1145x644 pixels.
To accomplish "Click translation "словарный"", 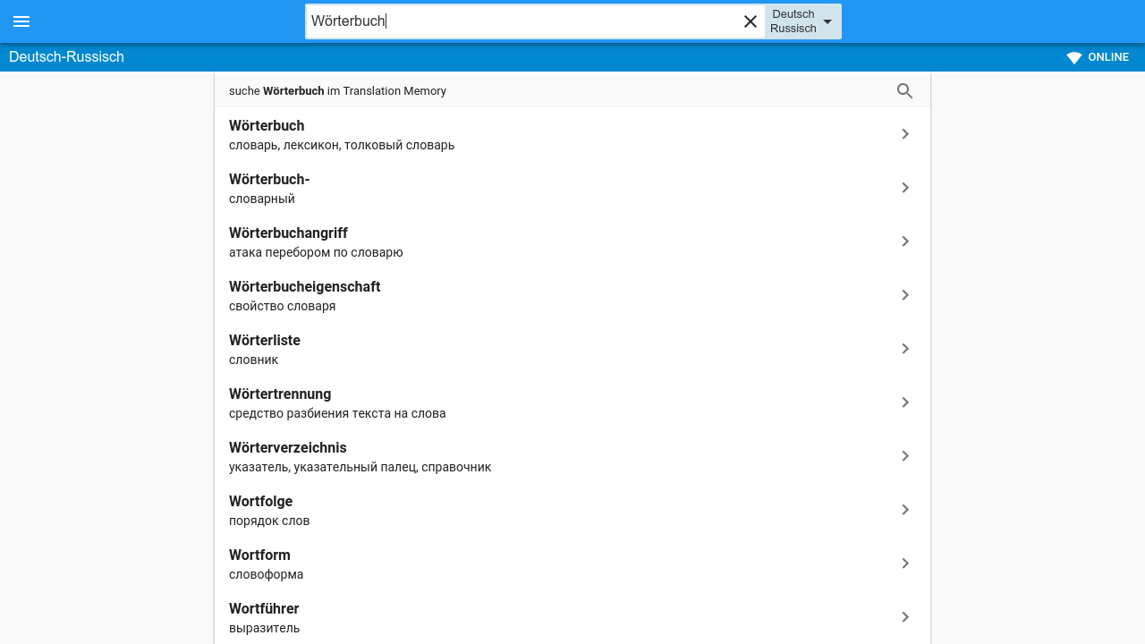I will point(262,199).
